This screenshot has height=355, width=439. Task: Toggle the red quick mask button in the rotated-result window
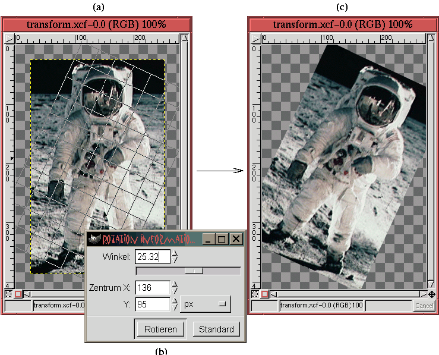tap(263, 294)
